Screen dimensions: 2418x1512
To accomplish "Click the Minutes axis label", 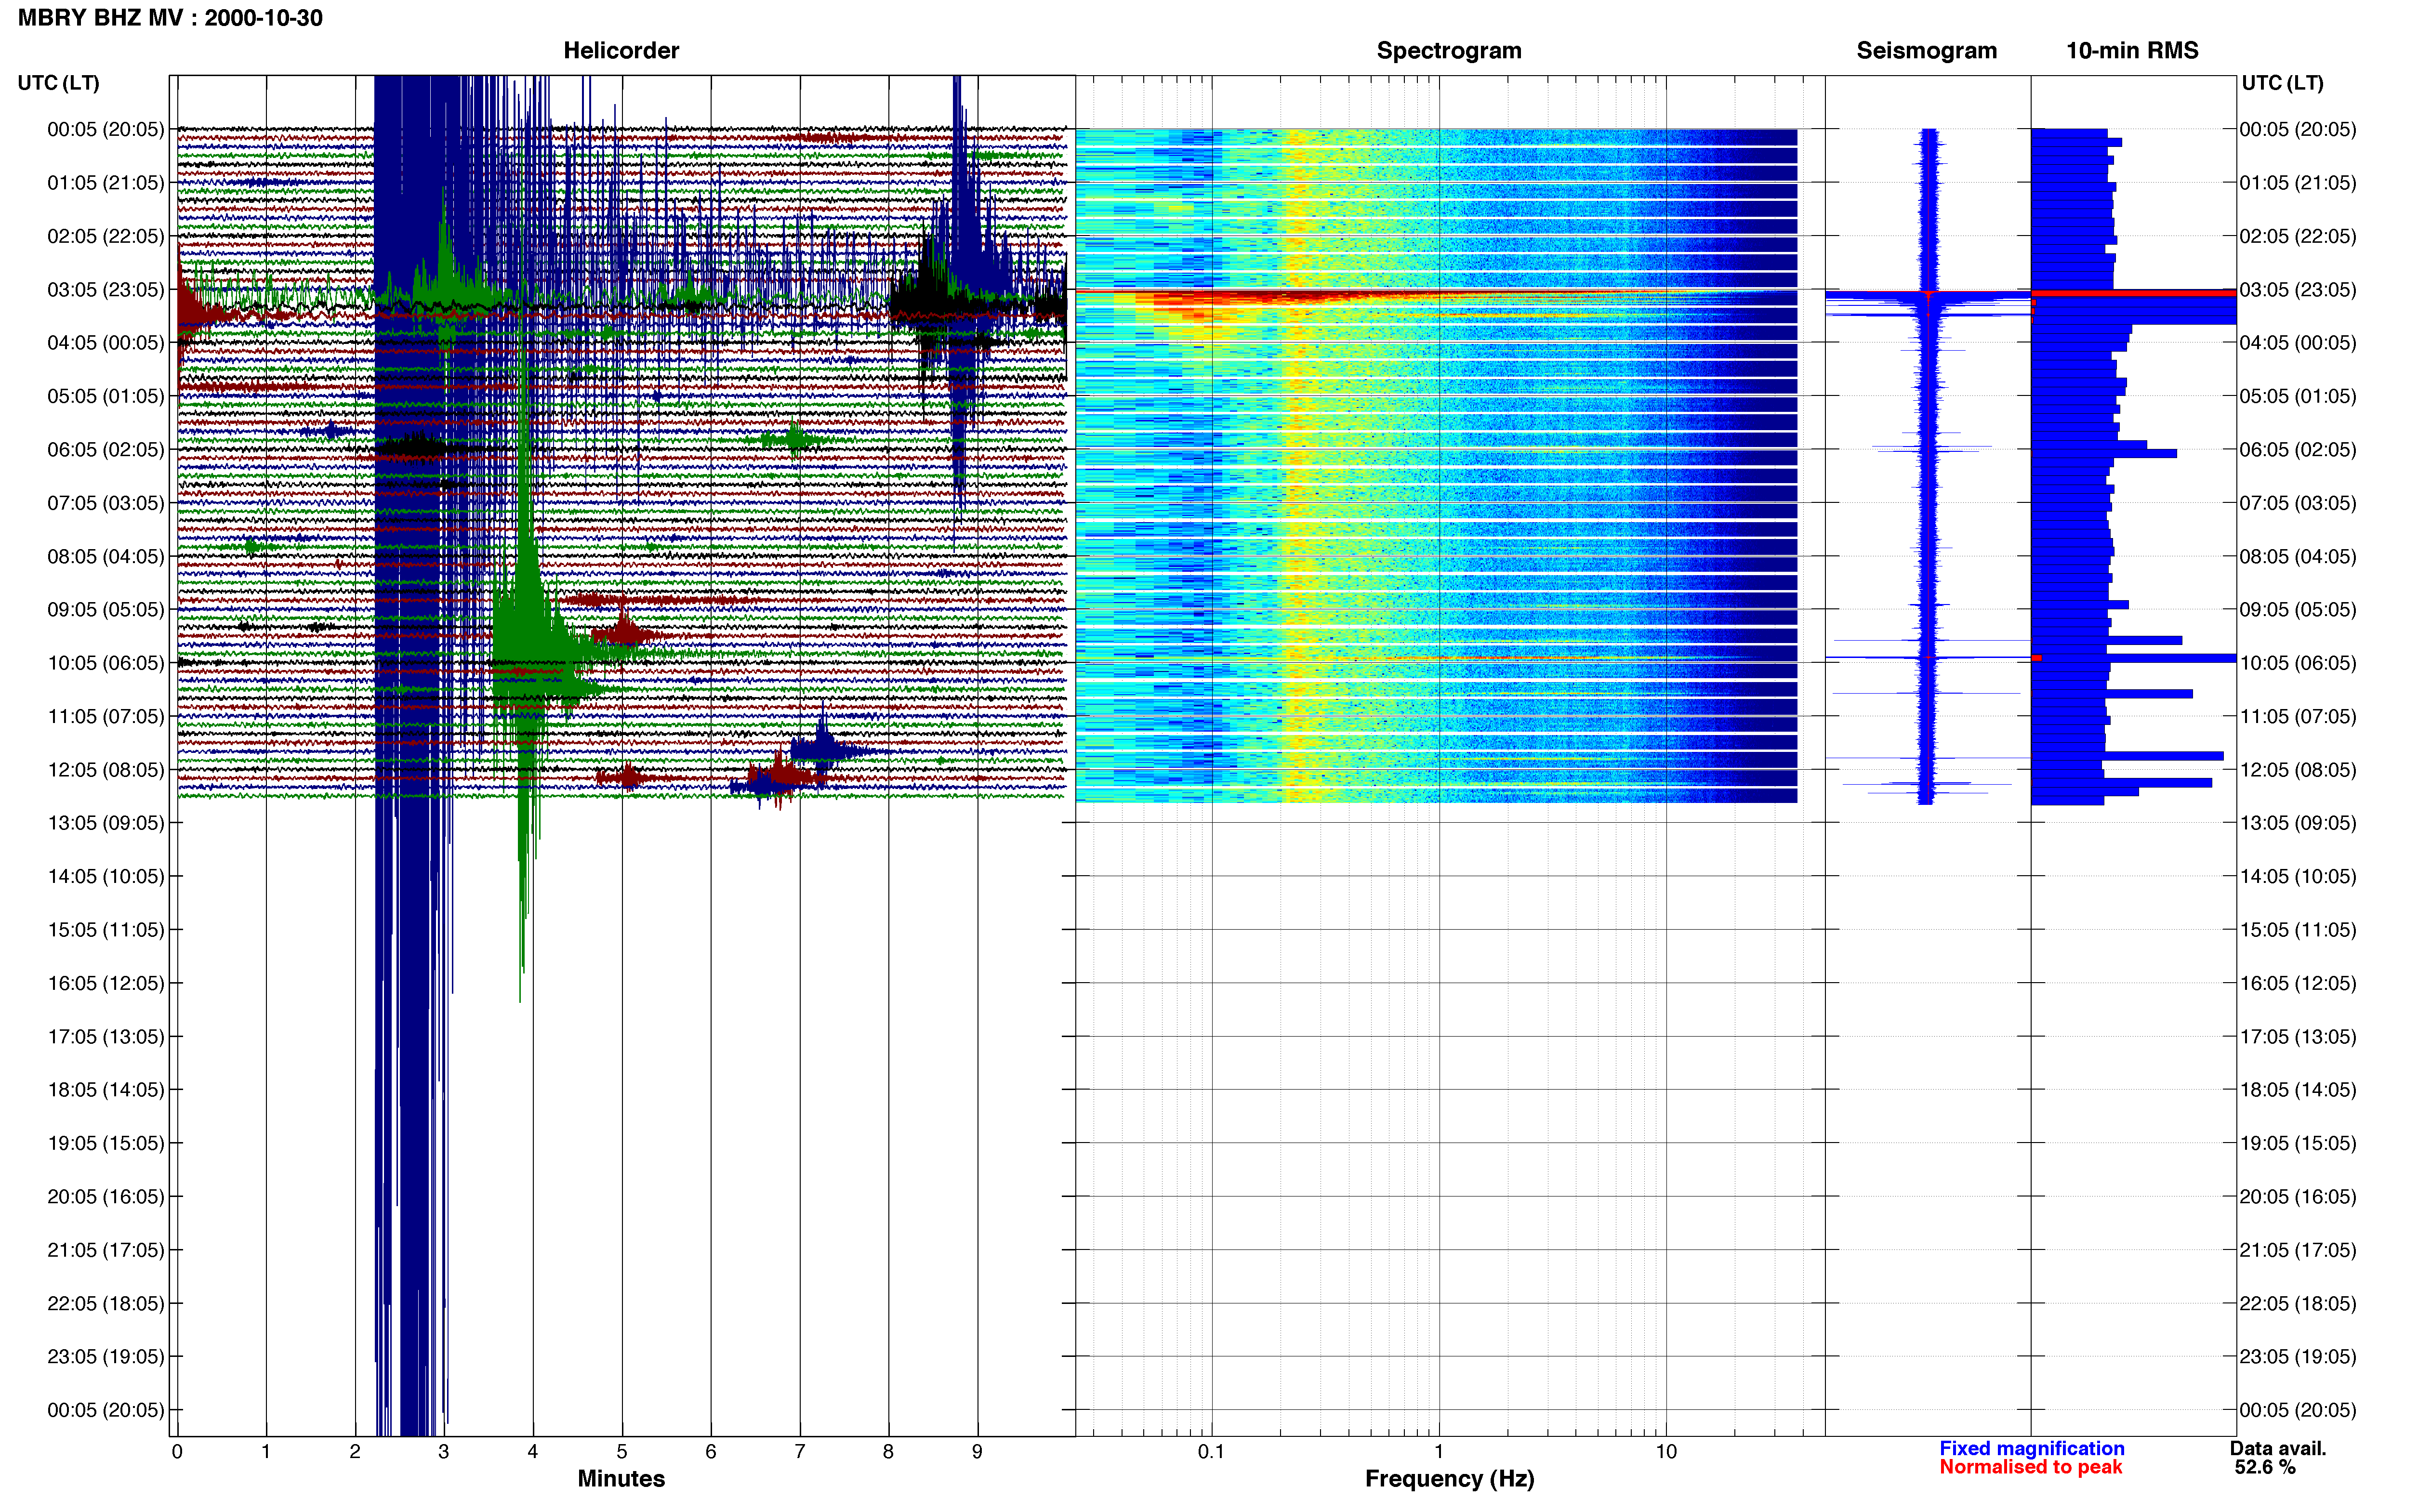I will pyautogui.click(x=621, y=1479).
